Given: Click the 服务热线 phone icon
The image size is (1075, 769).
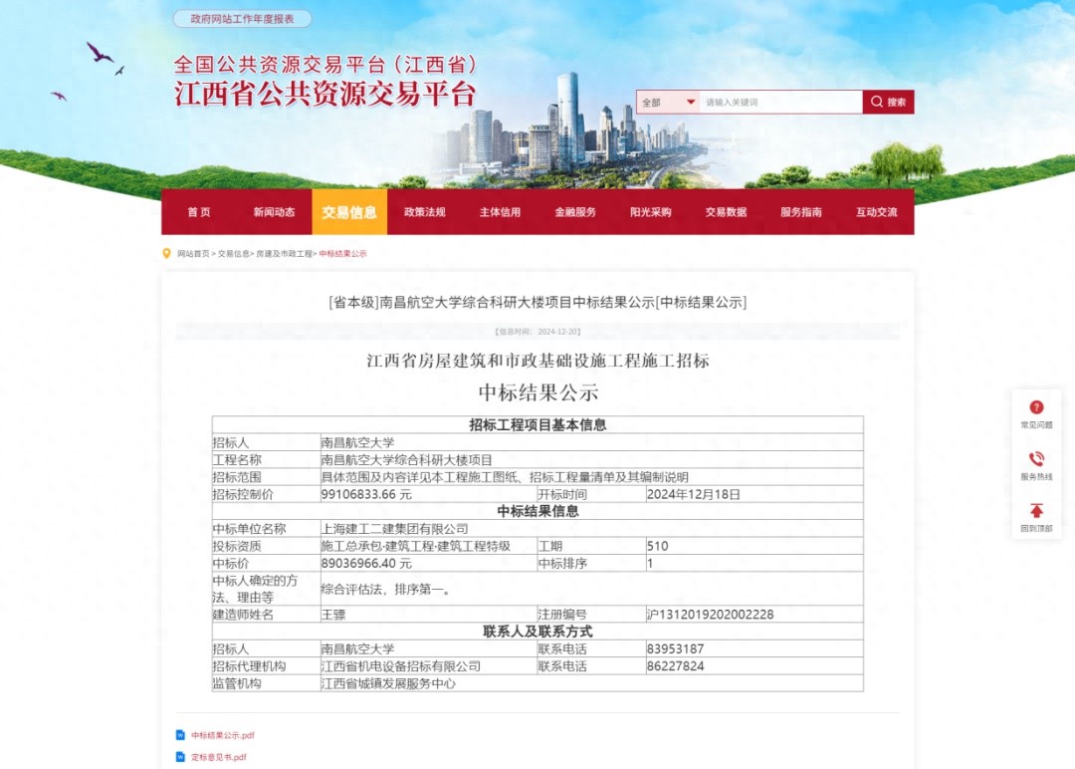Looking at the screenshot, I should [1036, 459].
